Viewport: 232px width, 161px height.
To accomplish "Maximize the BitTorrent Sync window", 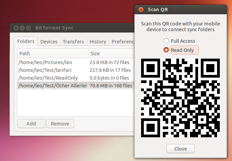I will click(x=28, y=28).
